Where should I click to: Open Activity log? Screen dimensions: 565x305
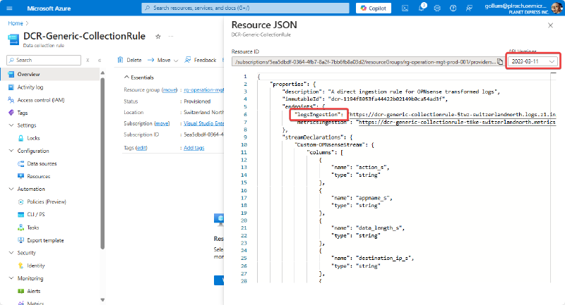(x=30, y=87)
